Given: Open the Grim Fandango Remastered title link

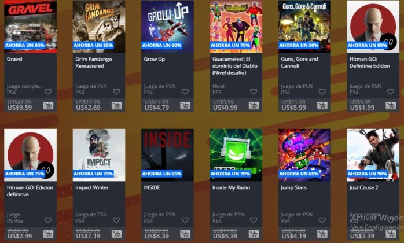Looking at the screenshot, I should (94, 62).
